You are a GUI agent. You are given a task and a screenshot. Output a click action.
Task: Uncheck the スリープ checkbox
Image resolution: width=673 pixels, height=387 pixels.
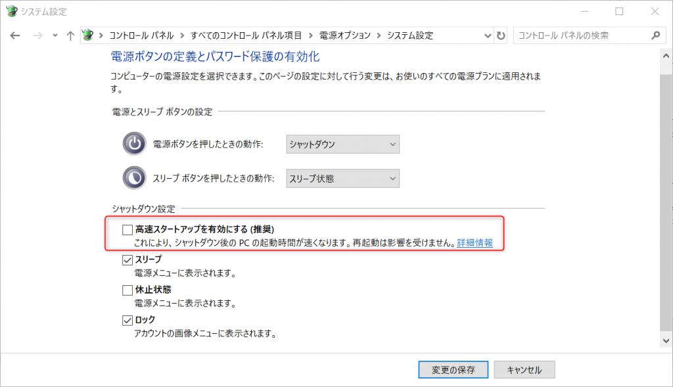tap(128, 260)
